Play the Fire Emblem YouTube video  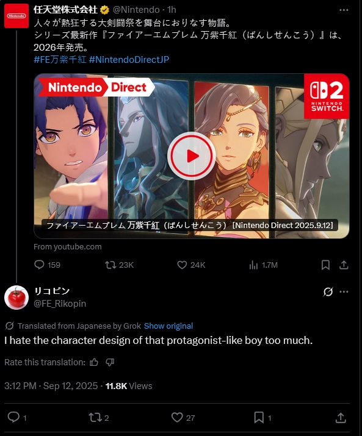tap(192, 156)
